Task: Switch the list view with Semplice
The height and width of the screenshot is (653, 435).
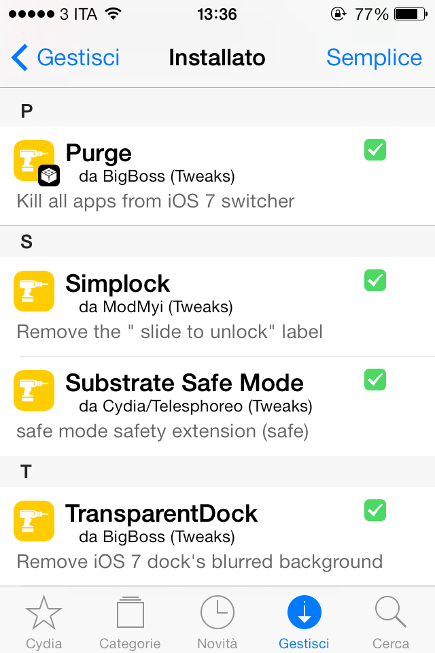Action: pos(374,57)
